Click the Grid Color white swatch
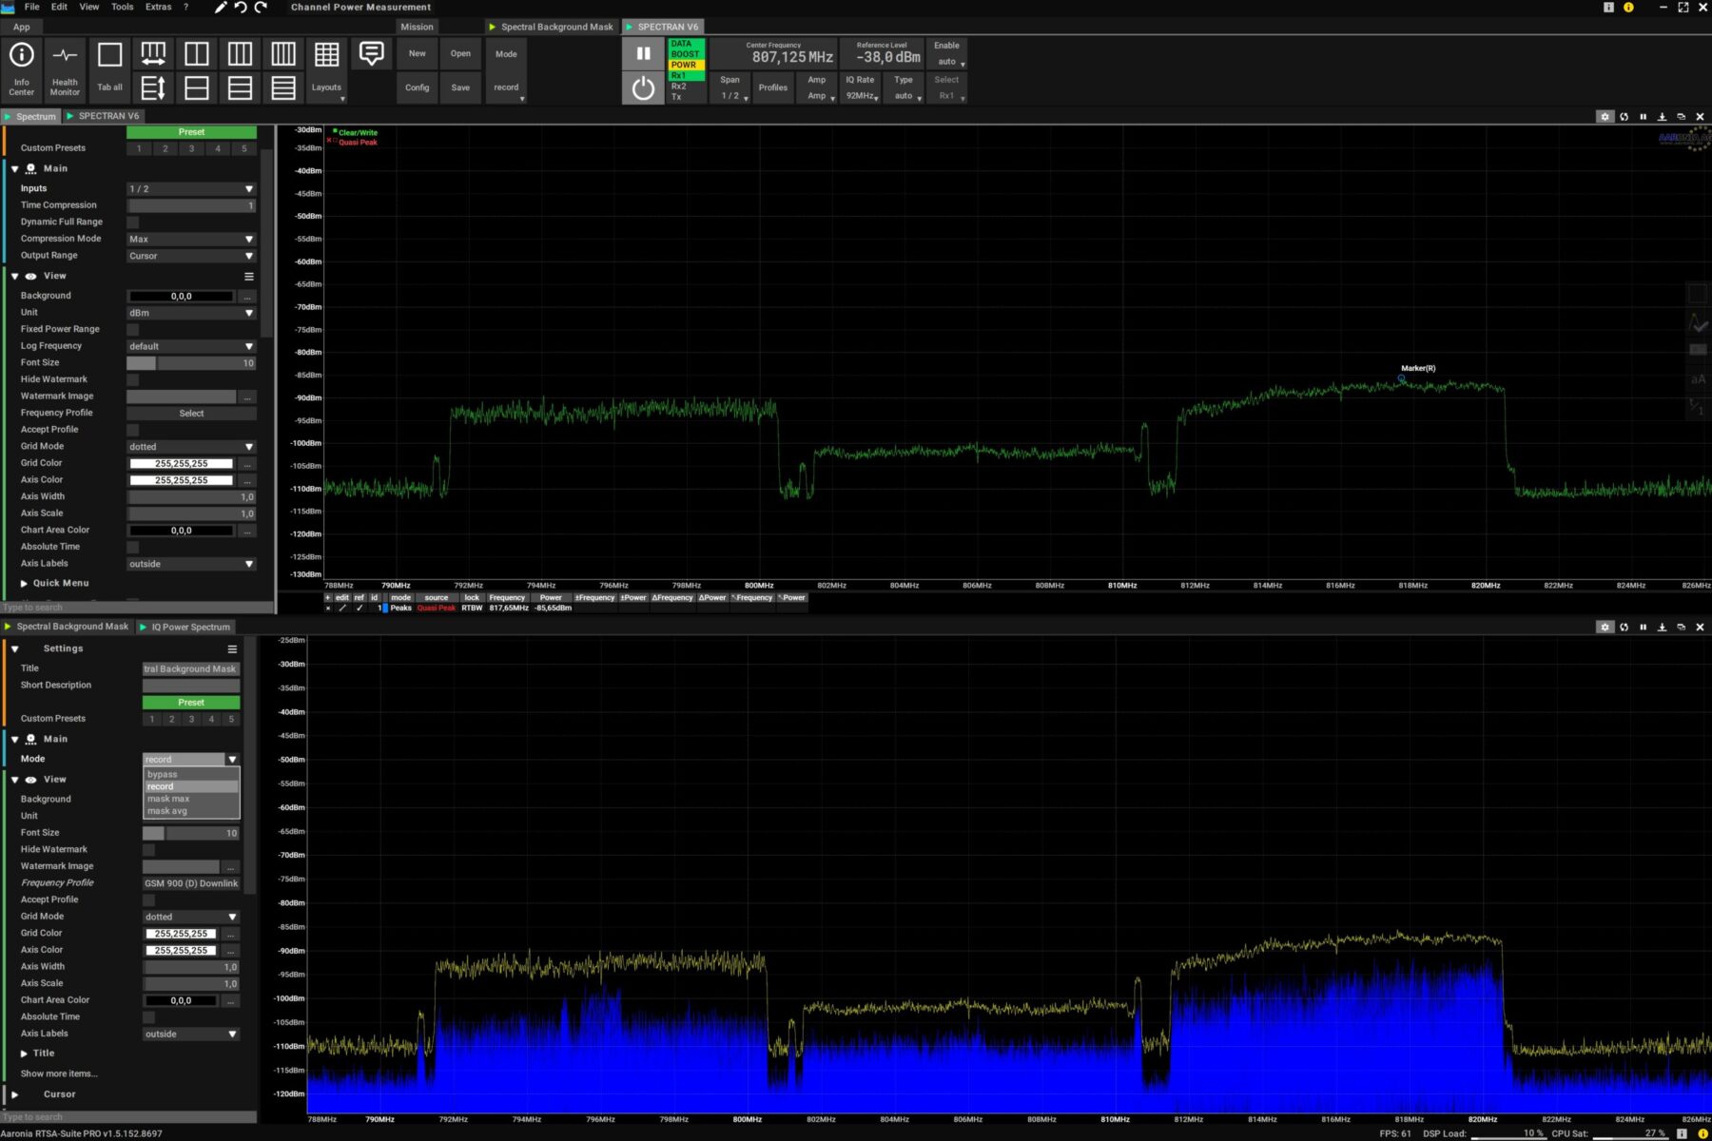Viewport: 1712px width, 1141px height. coord(181,464)
